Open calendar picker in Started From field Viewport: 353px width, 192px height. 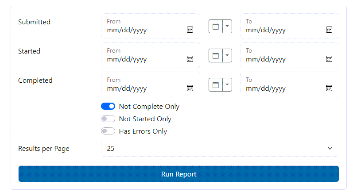tap(190, 59)
